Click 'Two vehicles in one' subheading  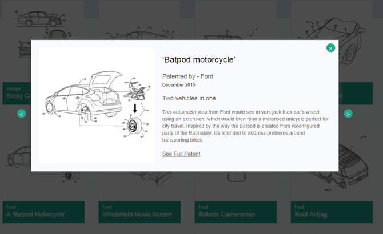tap(189, 98)
